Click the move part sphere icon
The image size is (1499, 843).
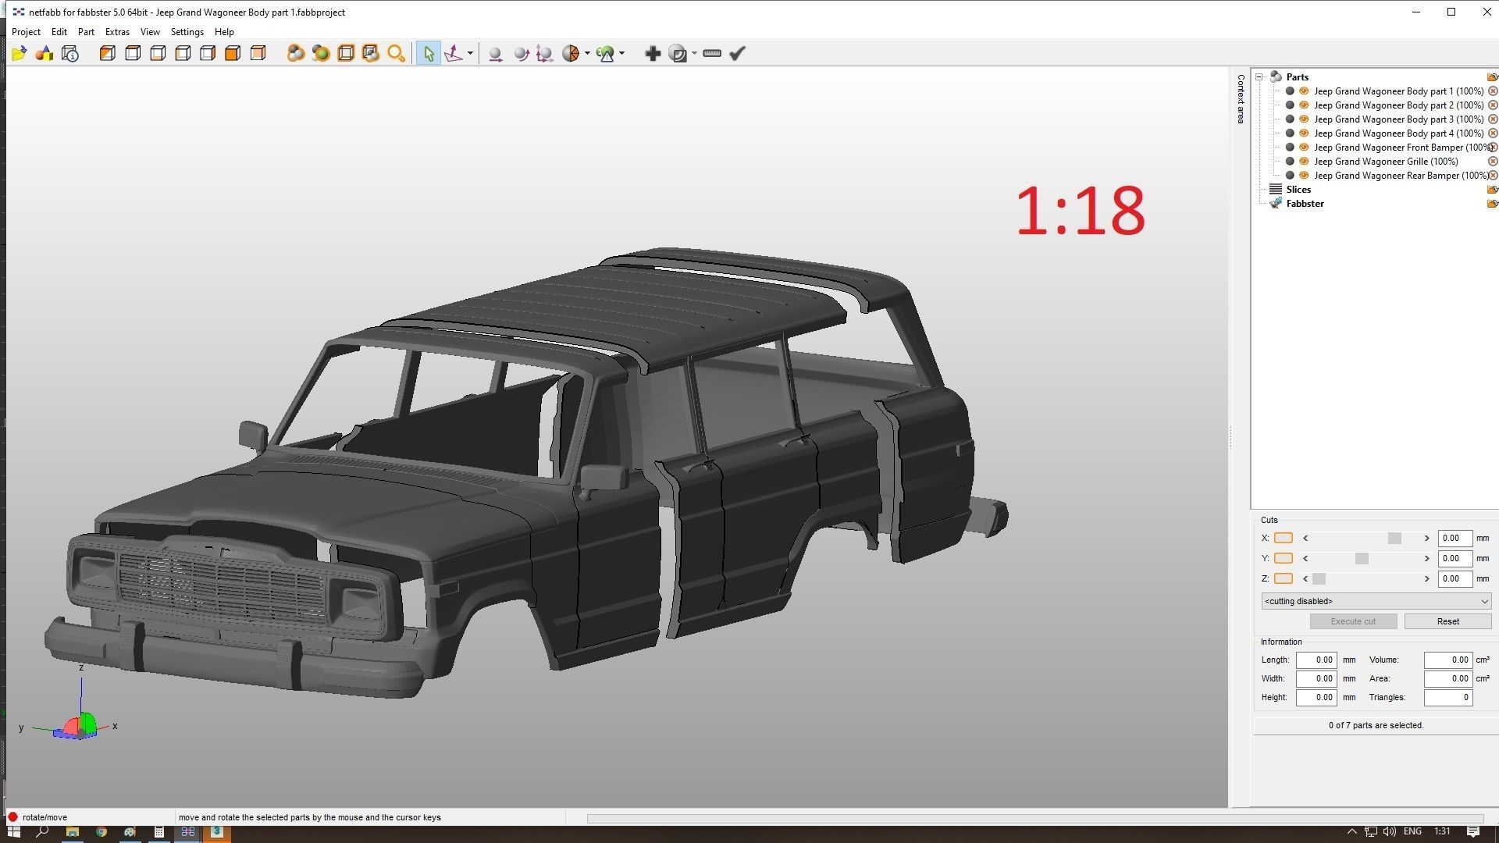click(494, 53)
